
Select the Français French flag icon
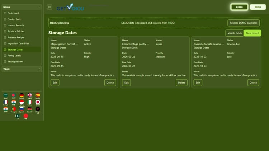pos(6,103)
